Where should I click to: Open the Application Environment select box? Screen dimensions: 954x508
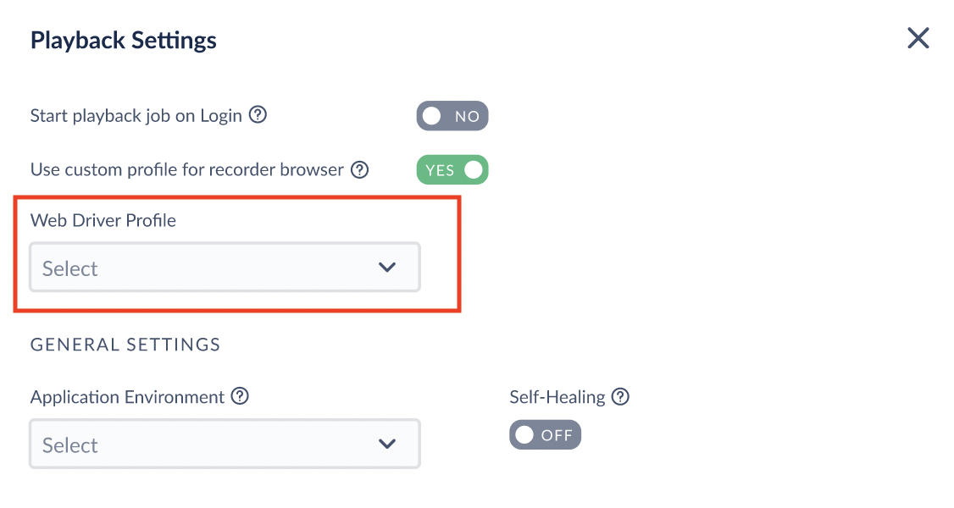pos(225,444)
